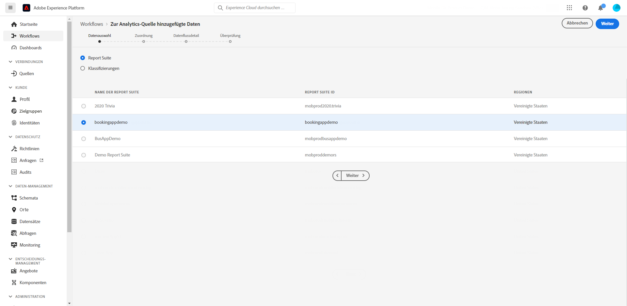Click the Schemata sidebar label
Viewport: 627px width, 306px height.
pos(29,198)
